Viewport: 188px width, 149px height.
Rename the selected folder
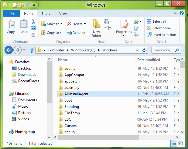pos(76,33)
